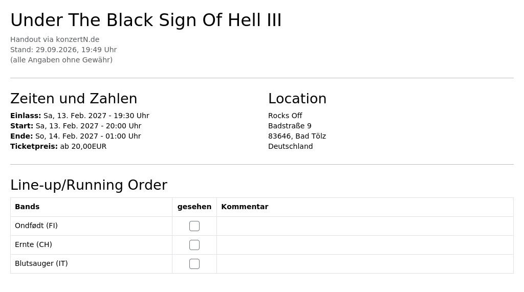Click the title Under The Black Sign Of Hell III
The width and height of the screenshot is (524, 292).
146,20
